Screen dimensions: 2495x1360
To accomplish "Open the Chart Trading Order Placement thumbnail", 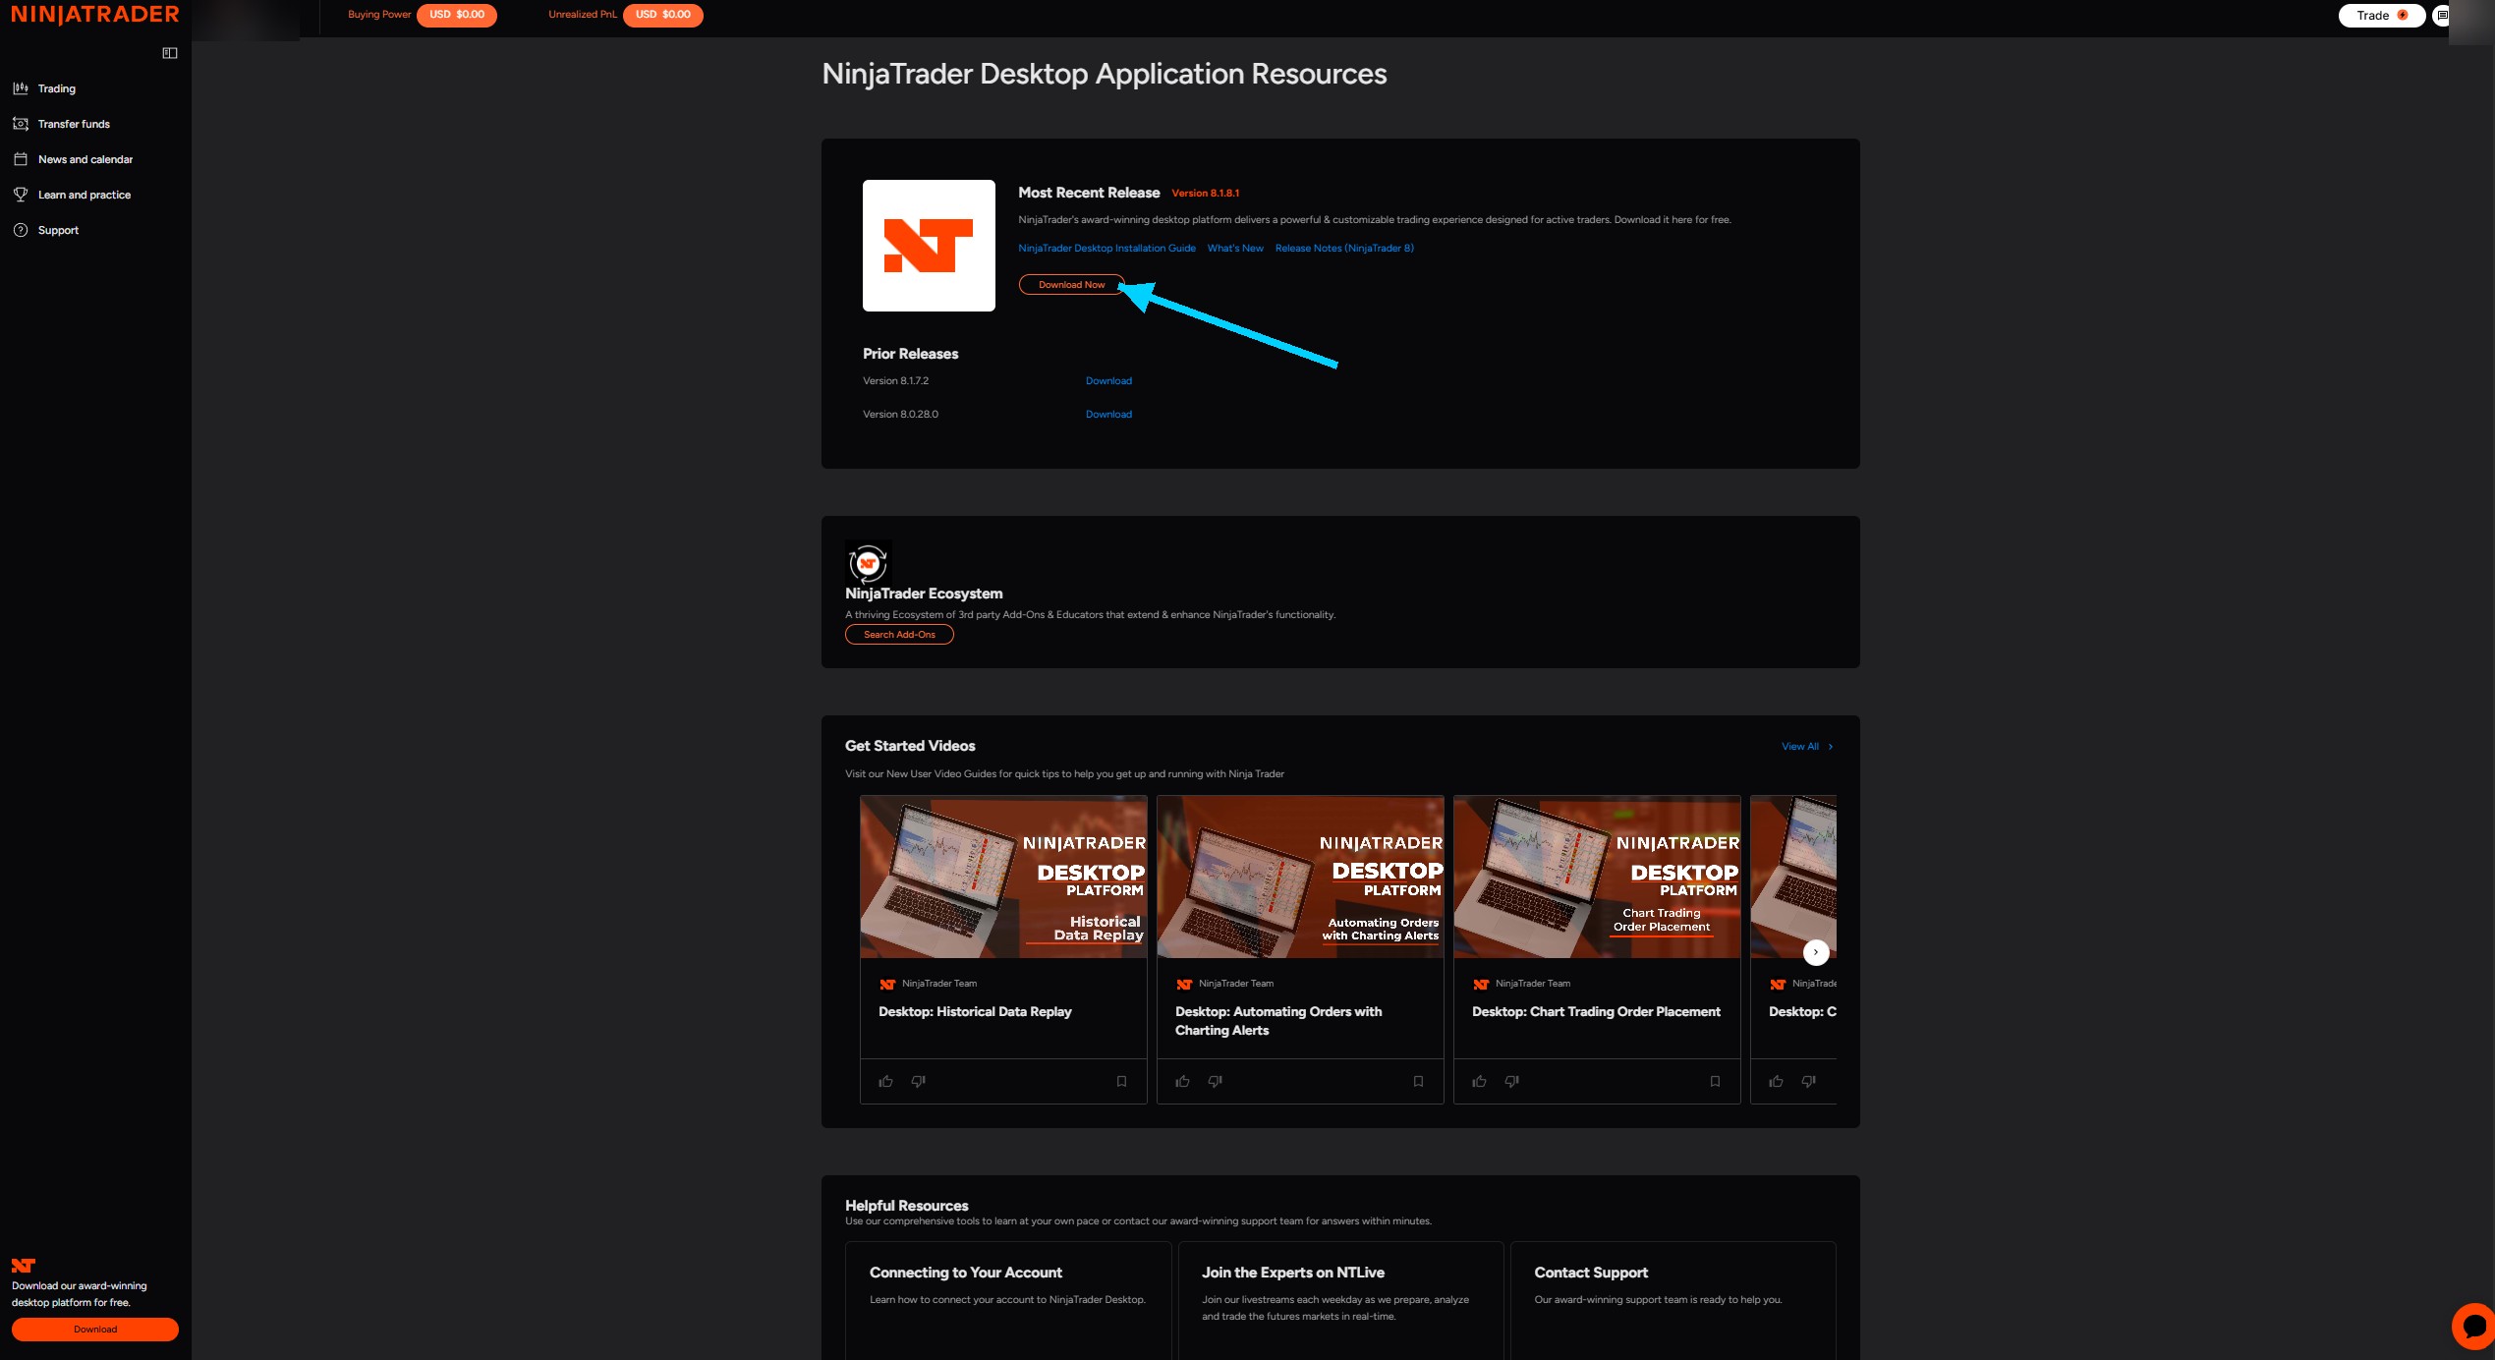I will 1597,877.
